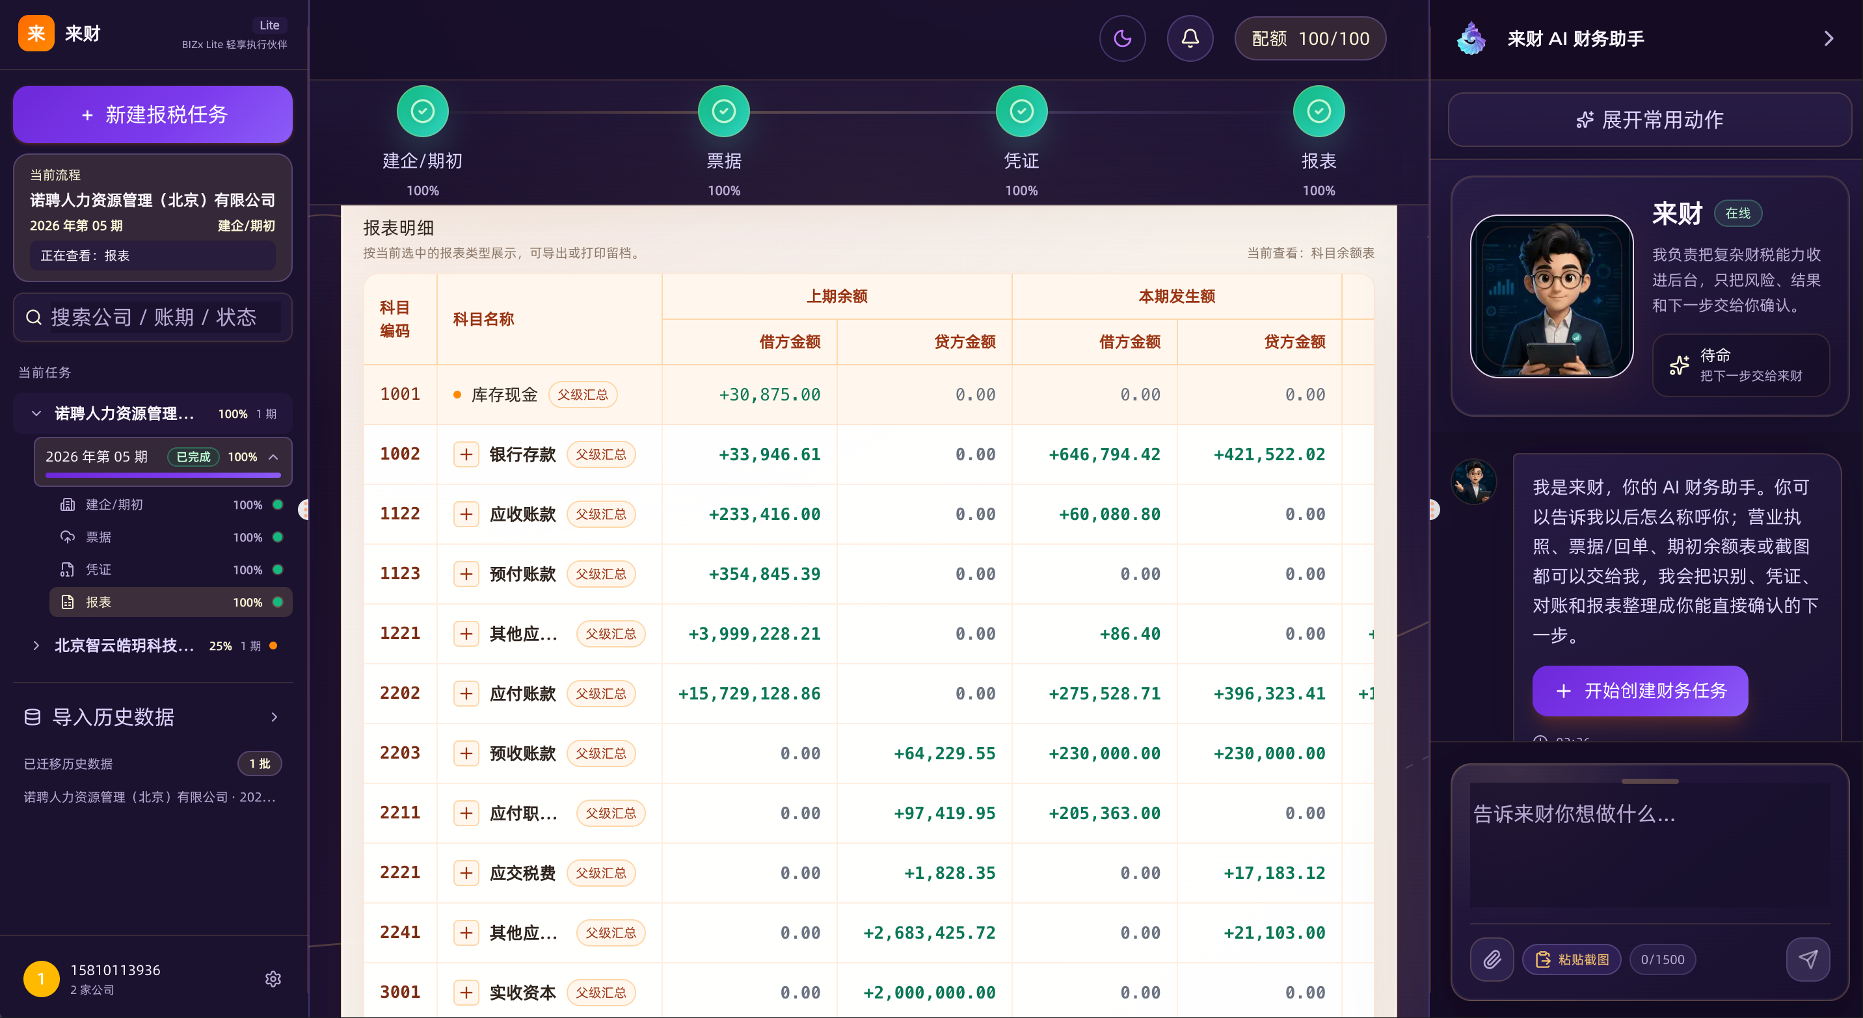Click 开始创建财务任务 button
Screen dimensions: 1863x1018
tap(1639, 691)
